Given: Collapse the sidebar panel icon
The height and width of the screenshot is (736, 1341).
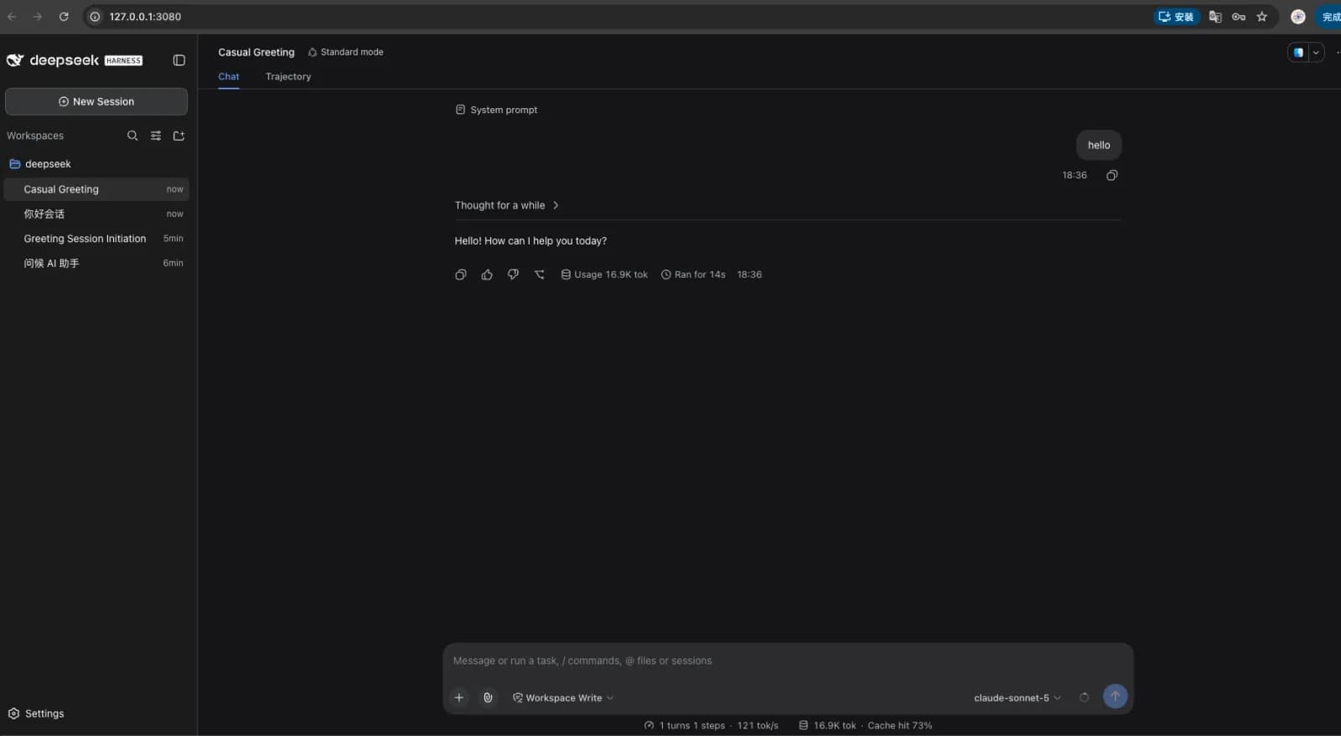Looking at the screenshot, I should [179, 60].
